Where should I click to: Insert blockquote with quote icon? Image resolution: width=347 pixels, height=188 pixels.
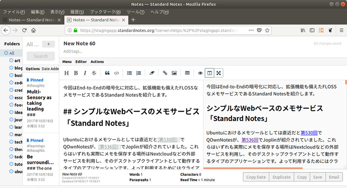pyautogui.click(x=107, y=73)
